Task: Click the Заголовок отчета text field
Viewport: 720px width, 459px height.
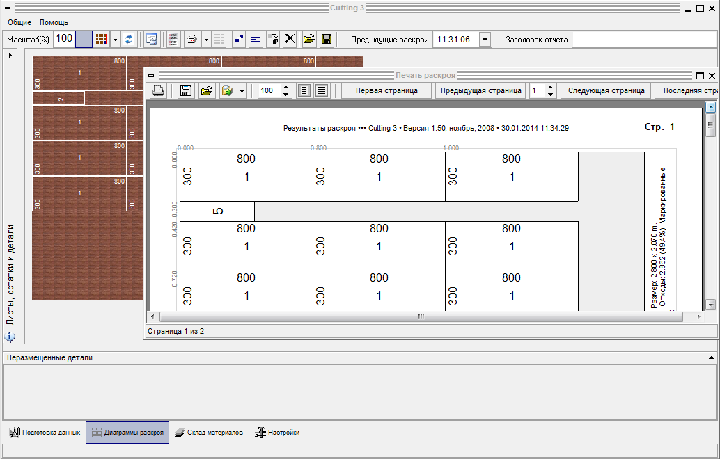Action: click(644, 40)
